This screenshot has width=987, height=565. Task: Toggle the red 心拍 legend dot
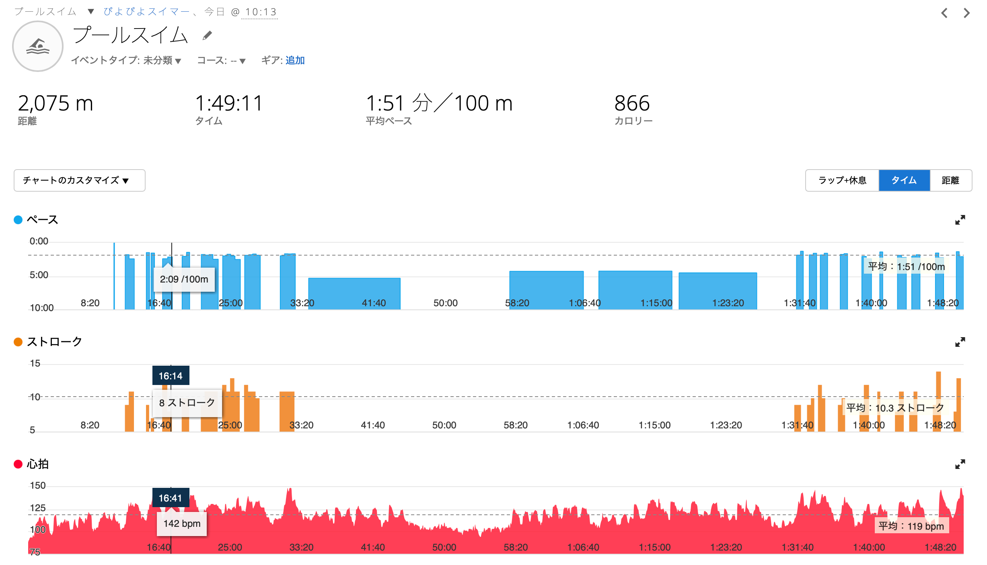pyautogui.click(x=18, y=464)
